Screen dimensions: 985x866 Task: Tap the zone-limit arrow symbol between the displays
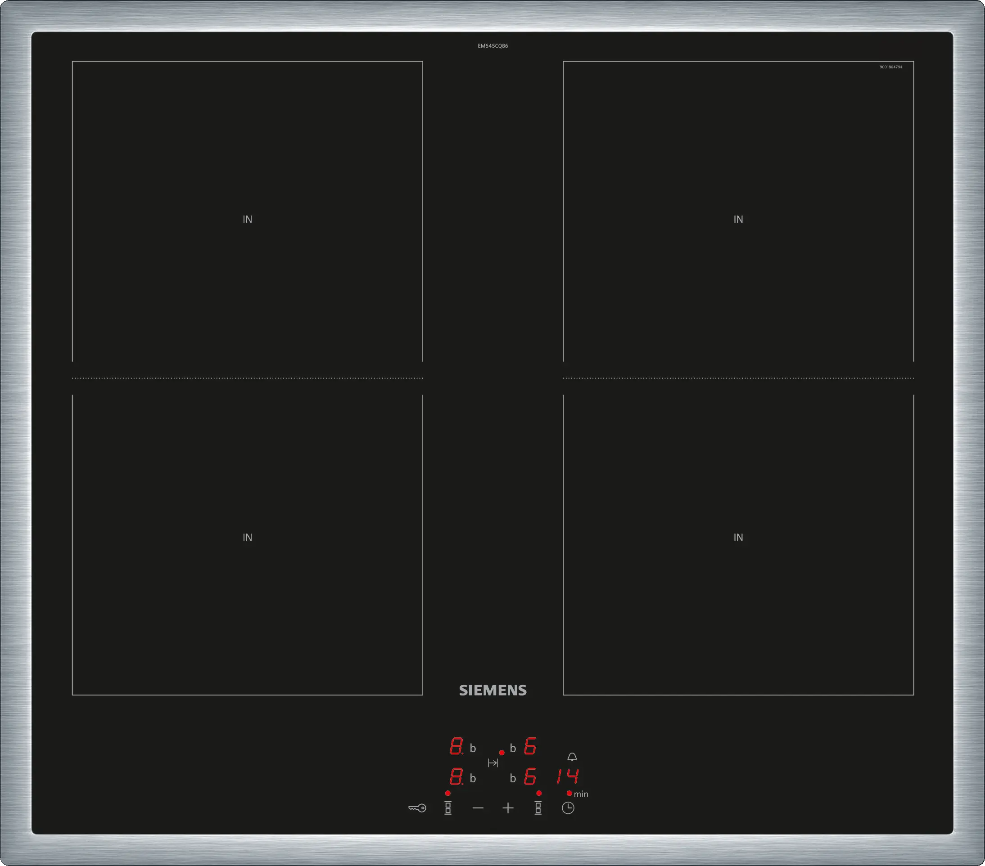492,763
